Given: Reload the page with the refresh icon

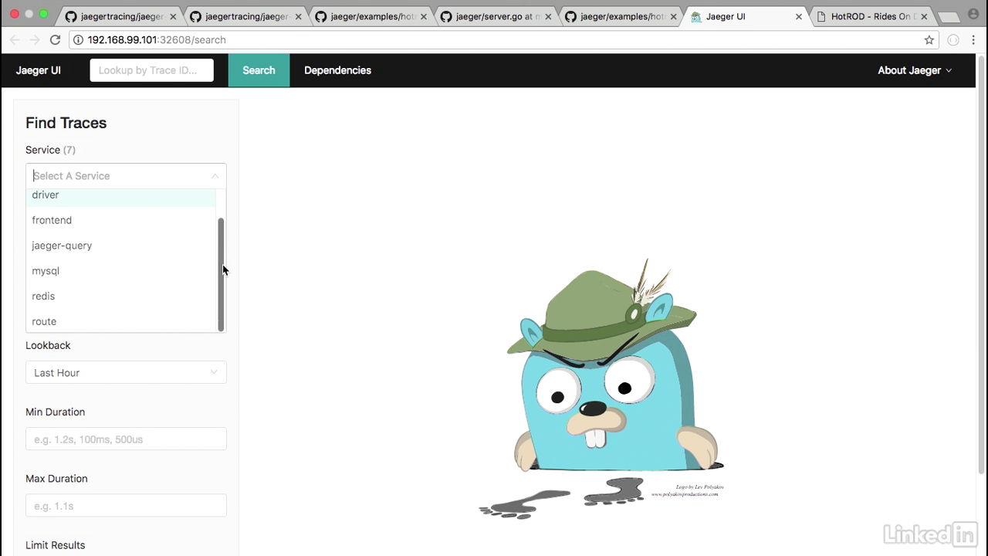Looking at the screenshot, I should pos(55,40).
